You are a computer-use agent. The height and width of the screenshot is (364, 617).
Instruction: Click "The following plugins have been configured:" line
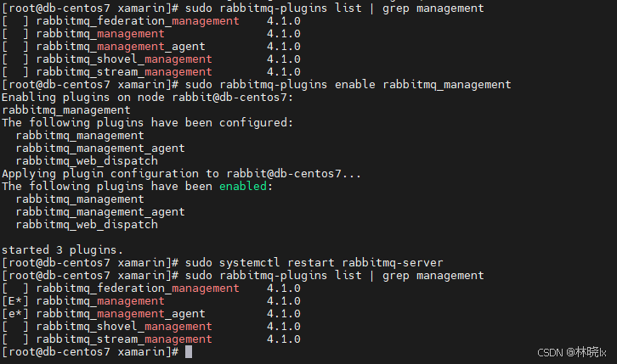click(x=147, y=122)
